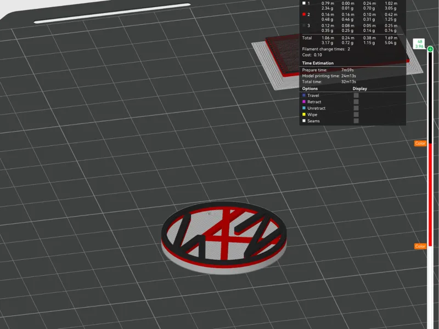Image resolution: width=439 pixels, height=329 pixels.
Task: Click the Cost: 0.10 line
Action: pos(312,55)
